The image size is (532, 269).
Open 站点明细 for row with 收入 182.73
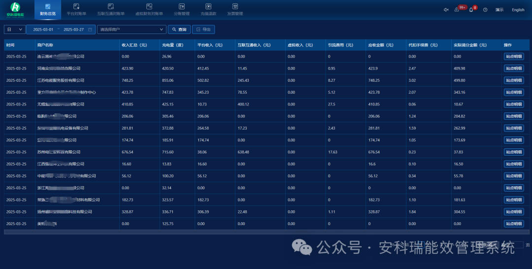coord(514,200)
